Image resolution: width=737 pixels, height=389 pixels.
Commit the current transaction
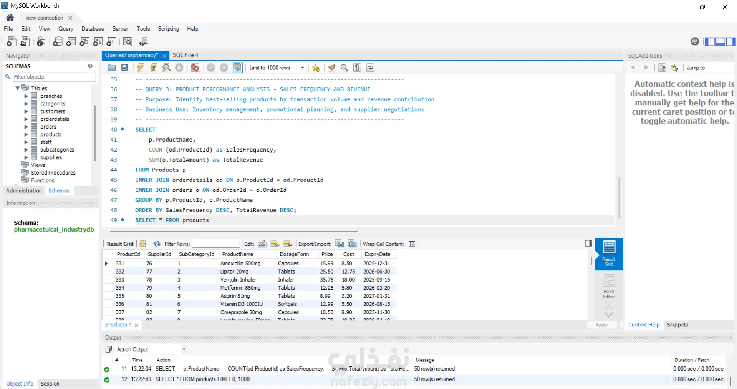point(211,68)
